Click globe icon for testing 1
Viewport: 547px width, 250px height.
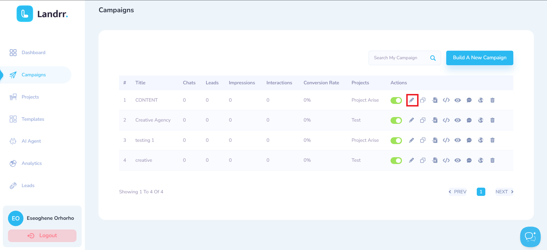[x=481, y=140]
